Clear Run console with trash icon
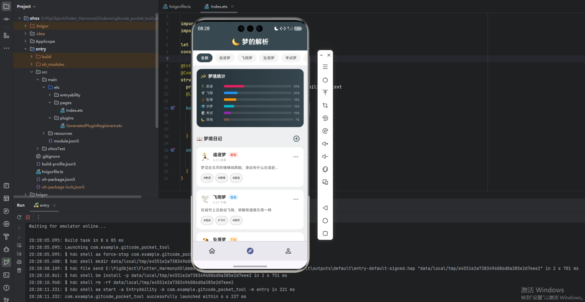This screenshot has height=302, width=585. pyautogui.click(x=19, y=270)
